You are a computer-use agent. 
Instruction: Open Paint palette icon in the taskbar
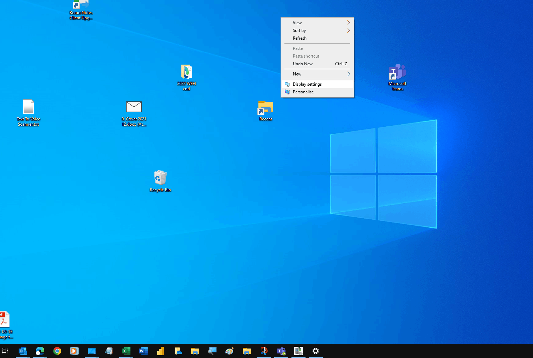tap(230, 351)
